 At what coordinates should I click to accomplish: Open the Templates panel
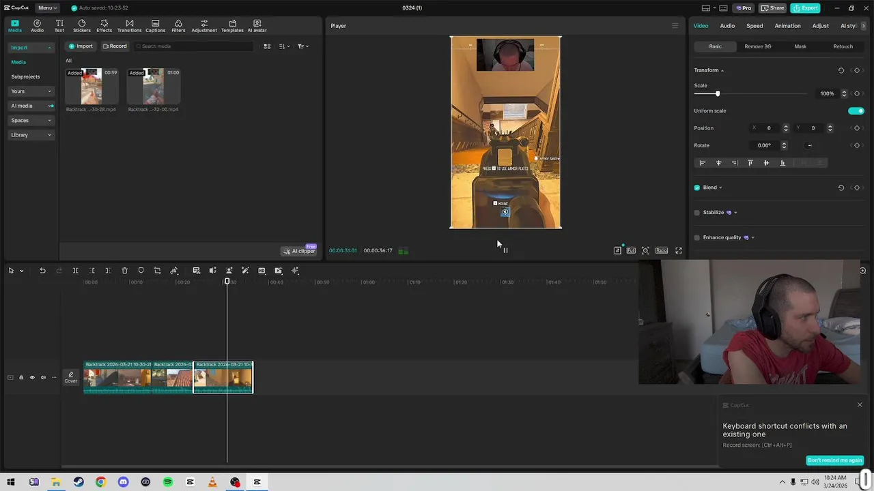[232, 26]
